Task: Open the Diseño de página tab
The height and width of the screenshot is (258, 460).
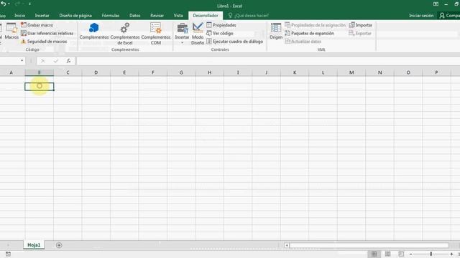Action: (x=75, y=16)
